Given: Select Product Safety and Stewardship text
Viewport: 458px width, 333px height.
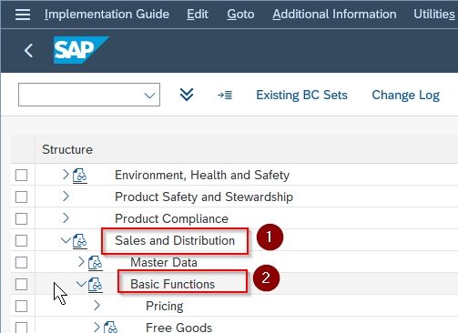Looking at the screenshot, I should [204, 197].
